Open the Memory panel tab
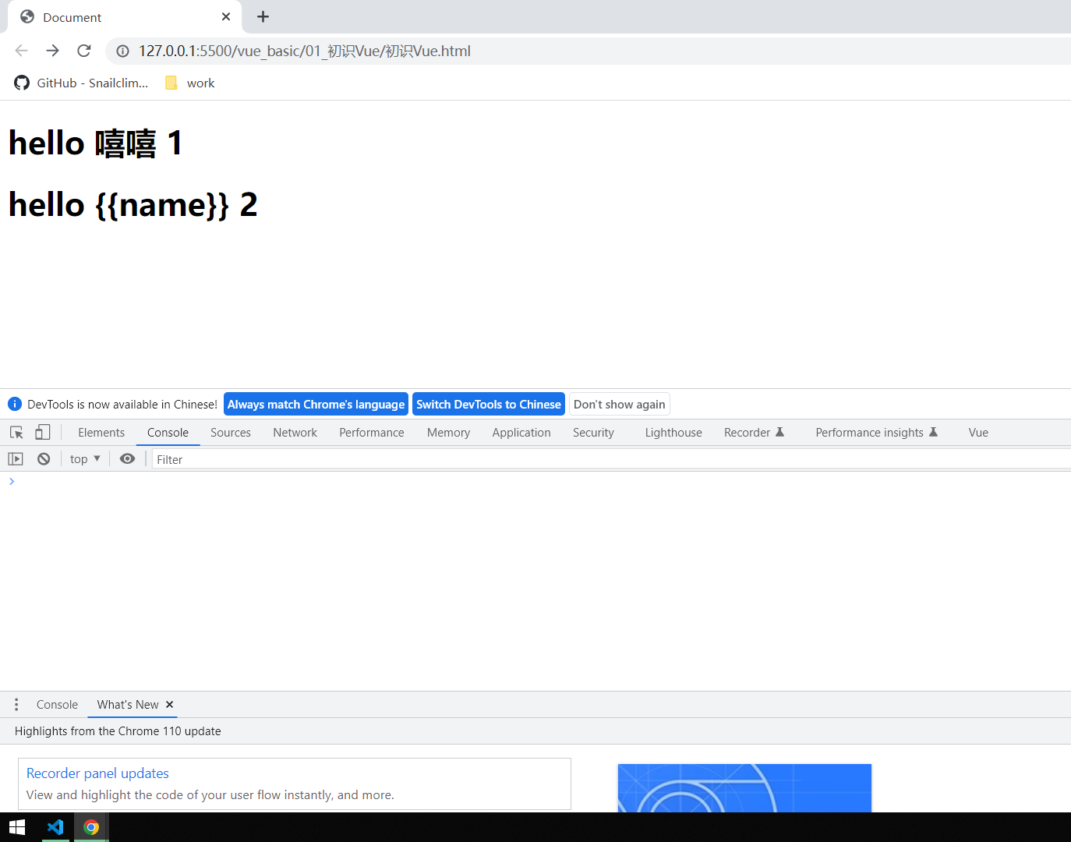The height and width of the screenshot is (842, 1071). [448, 433]
